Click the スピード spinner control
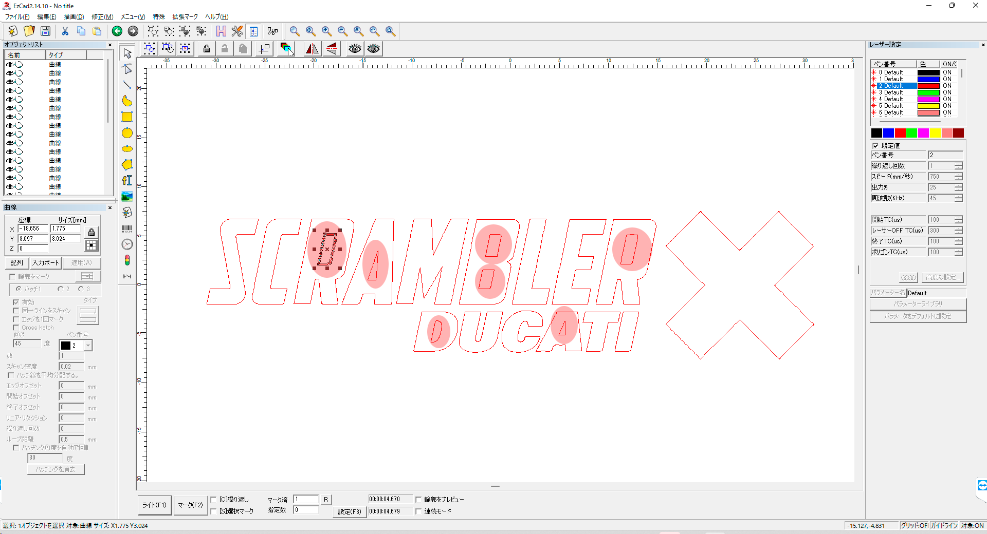 coord(958,177)
